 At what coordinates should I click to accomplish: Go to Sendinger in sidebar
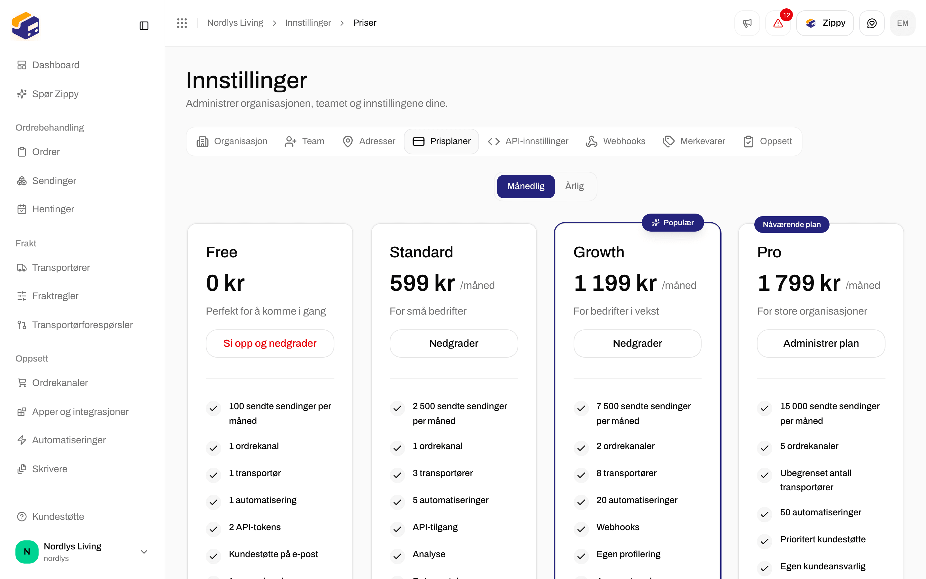46,180
